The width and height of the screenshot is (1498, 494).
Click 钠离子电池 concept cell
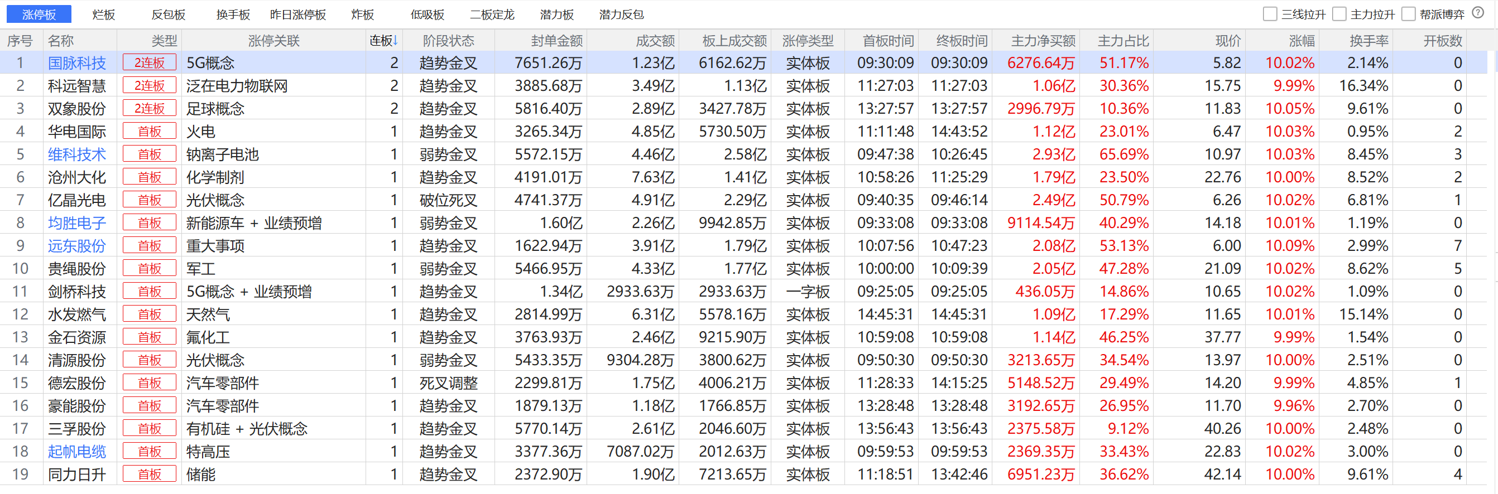click(x=222, y=154)
